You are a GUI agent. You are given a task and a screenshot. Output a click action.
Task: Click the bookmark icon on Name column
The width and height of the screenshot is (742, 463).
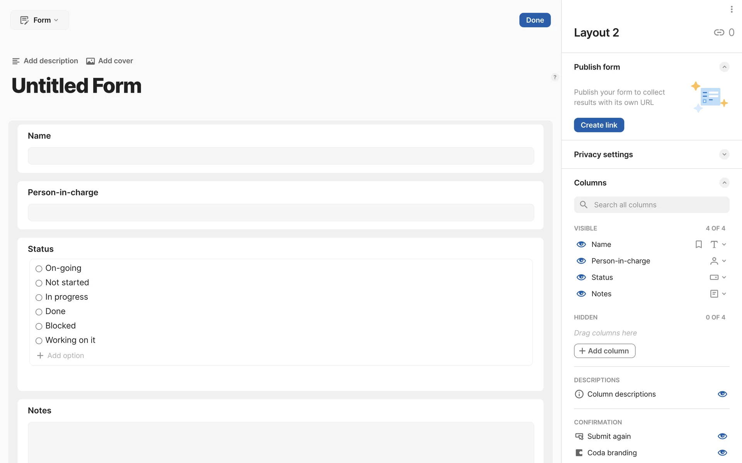click(698, 245)
